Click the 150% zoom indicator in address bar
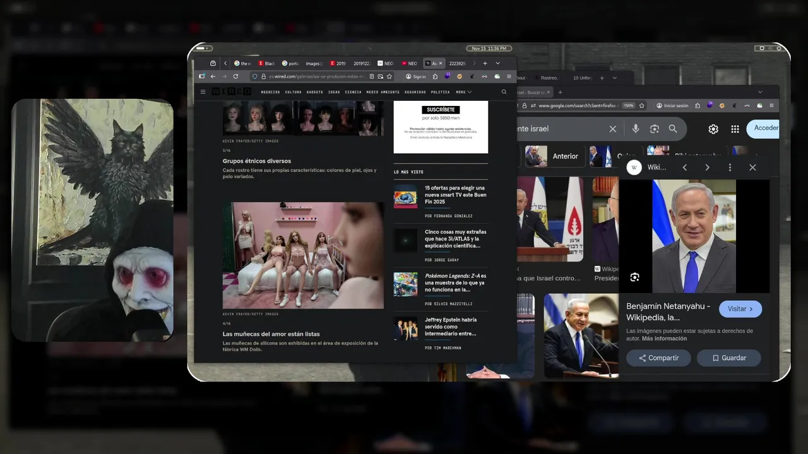The height and width of the screenshot is (454, 808). click(x=629, y=105)
